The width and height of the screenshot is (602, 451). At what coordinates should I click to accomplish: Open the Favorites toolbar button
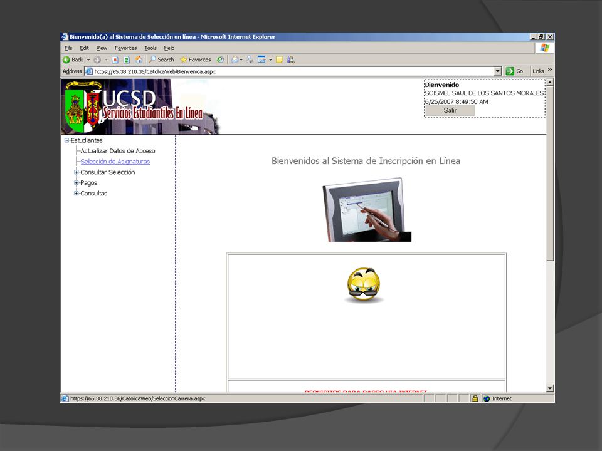pyautogui.click(x=196, y=60)
